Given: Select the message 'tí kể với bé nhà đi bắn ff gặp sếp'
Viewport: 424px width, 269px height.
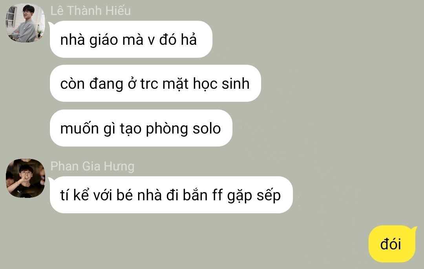Looking at the screenshot, I should (171, 195).
